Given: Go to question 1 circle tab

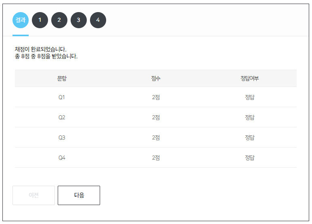Looking at the screenshot, I should tap(40, 20).
